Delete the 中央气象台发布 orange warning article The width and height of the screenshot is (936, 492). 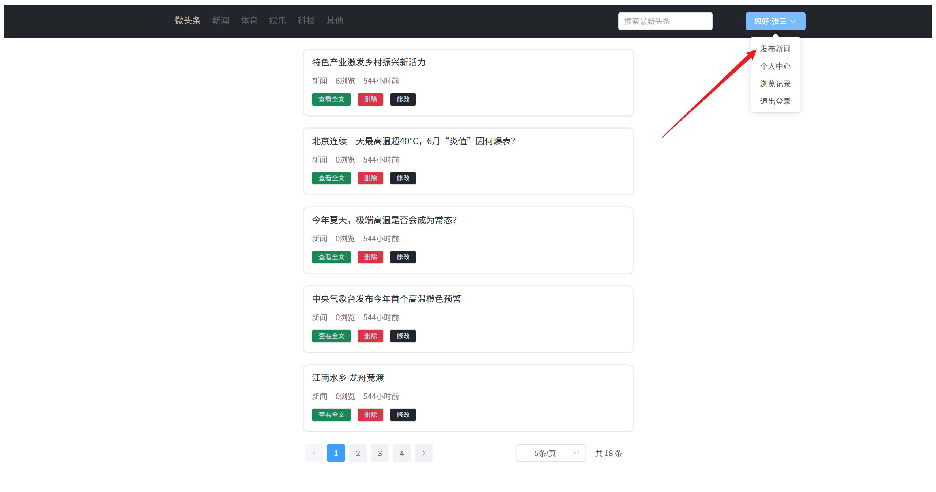coord(370,336)
